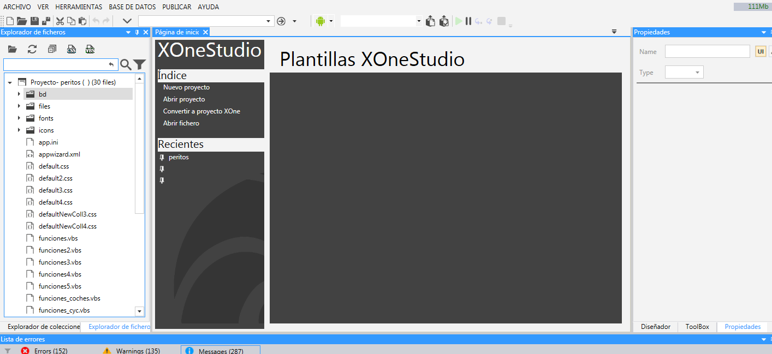Click the file explorer search input field
The image size is (772, 354).
(x=61, y=65)
